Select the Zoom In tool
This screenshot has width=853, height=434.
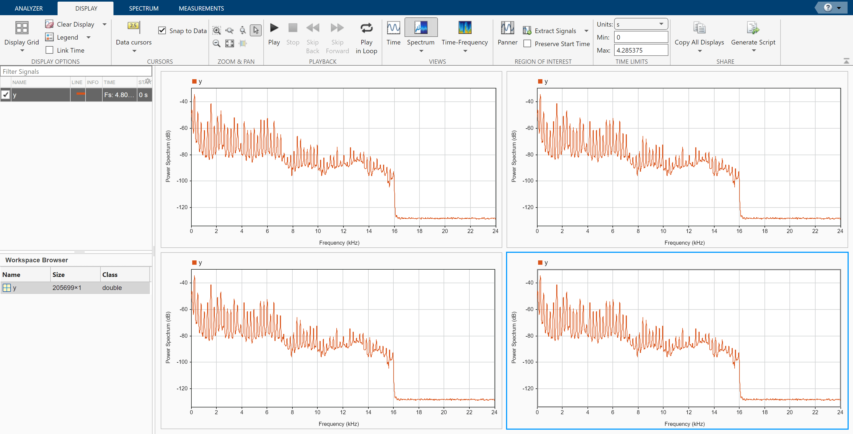point(217,30)
